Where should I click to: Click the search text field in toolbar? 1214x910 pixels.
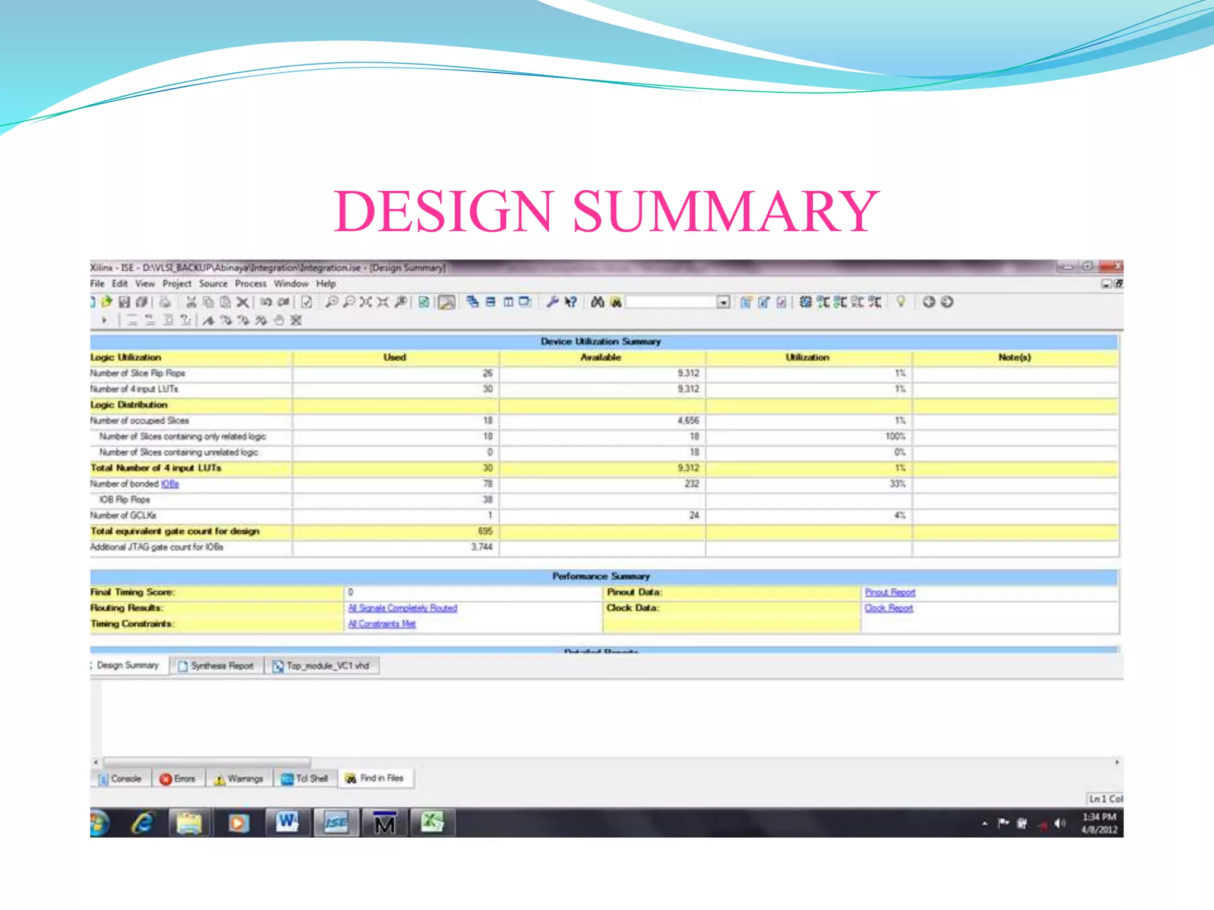click(x=672, y=303)
